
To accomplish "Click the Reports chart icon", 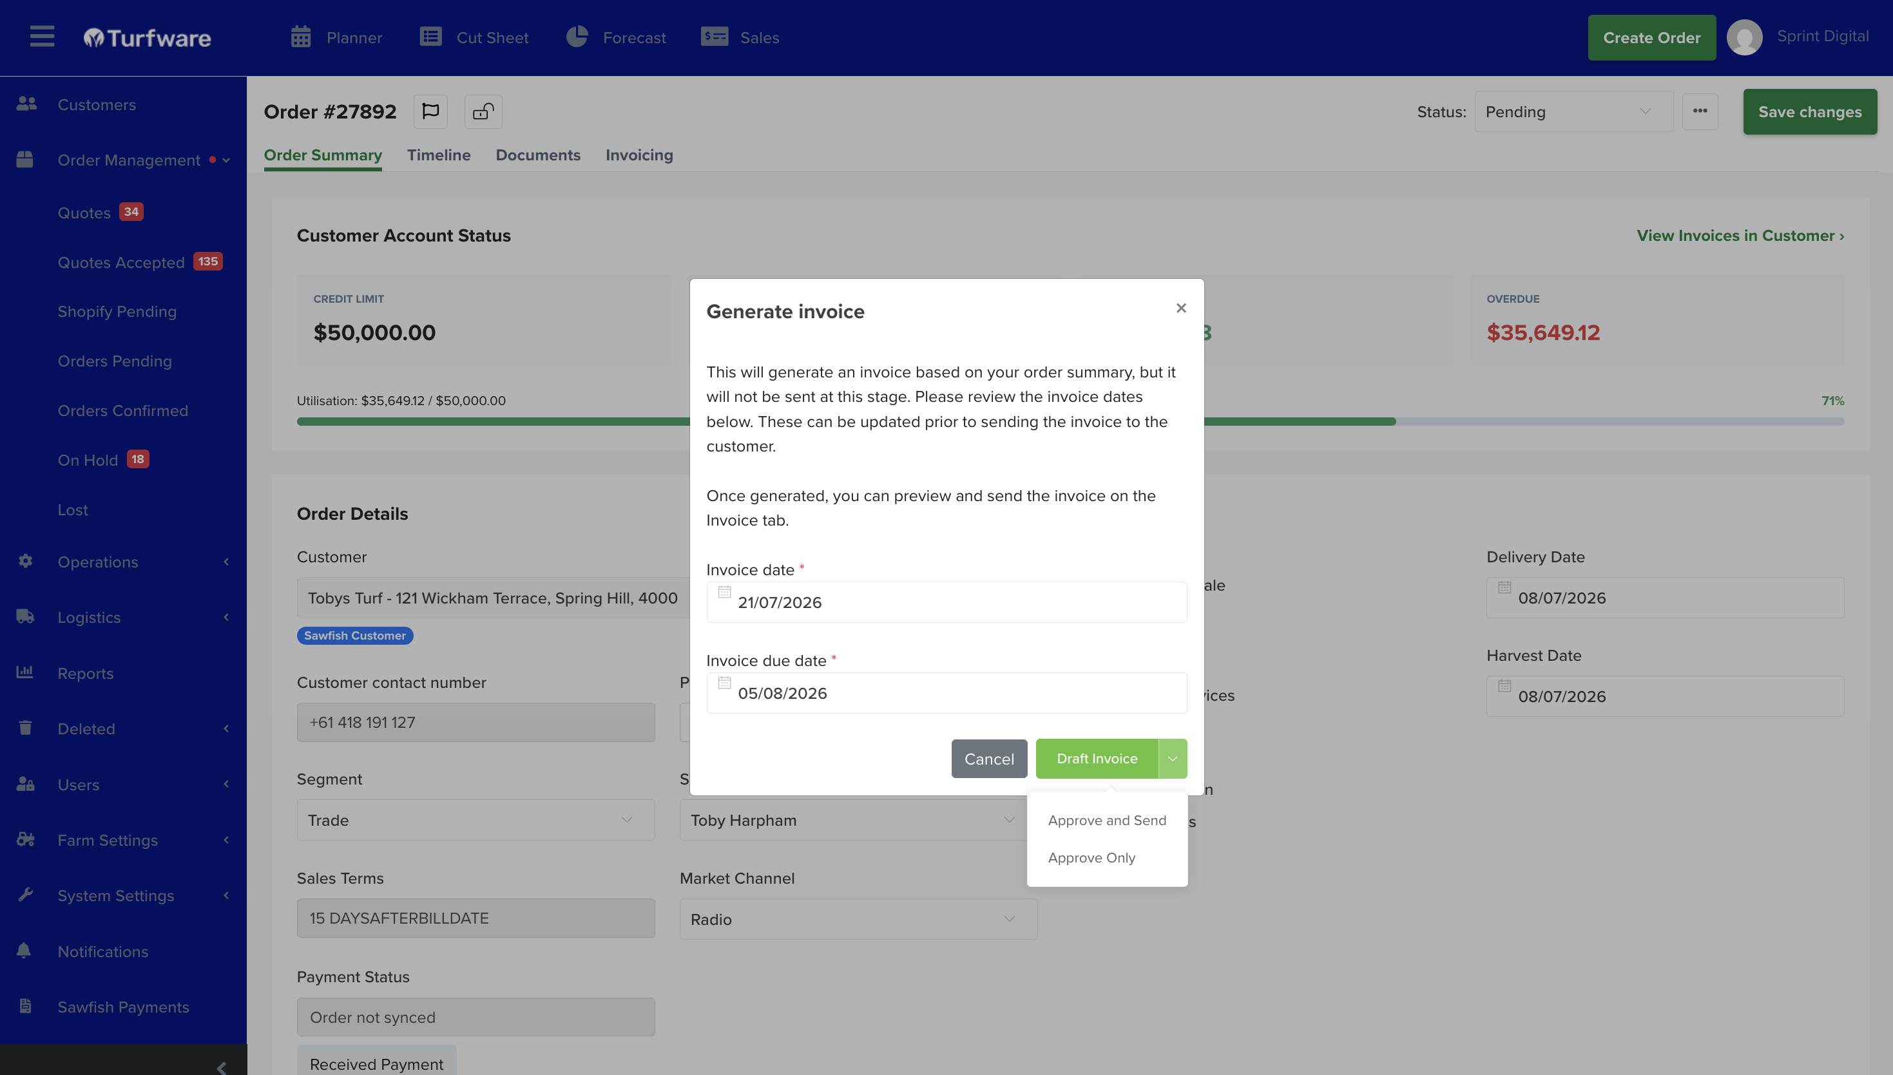I will point(25,672).
